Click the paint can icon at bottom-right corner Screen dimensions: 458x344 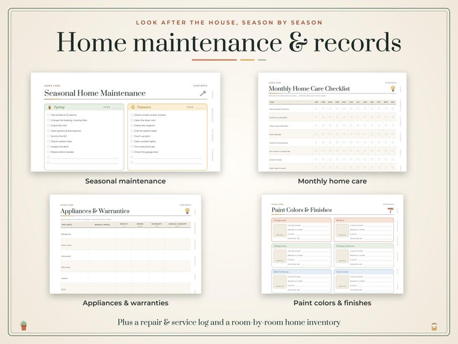point(434,327)
